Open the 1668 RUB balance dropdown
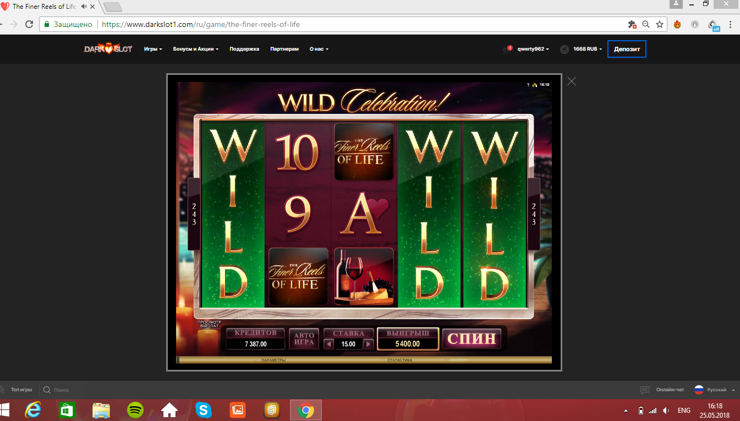The height and width of the screenshot is (421, 740). 588,49
